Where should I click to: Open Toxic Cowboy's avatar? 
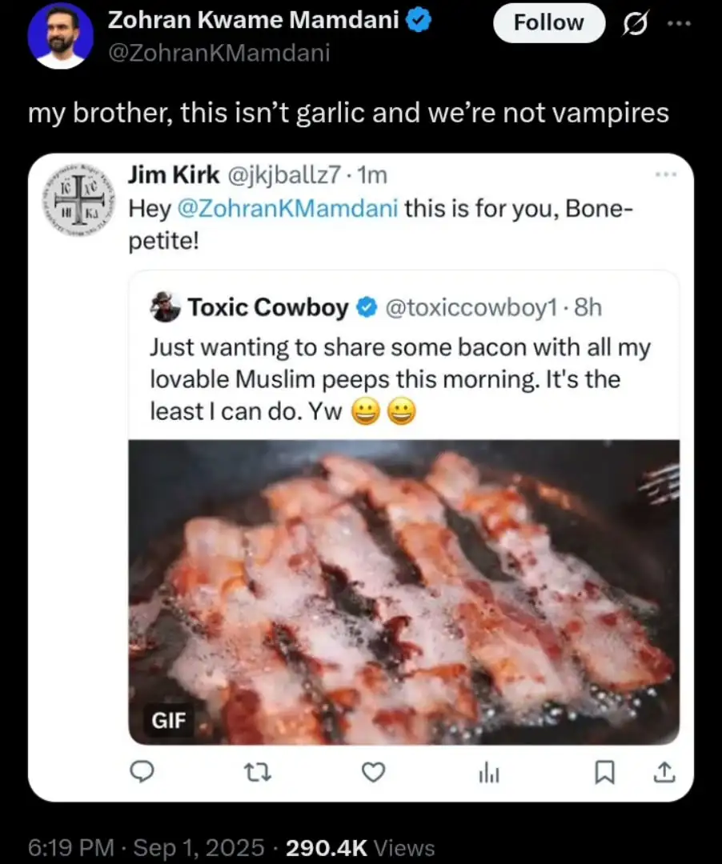(x=166, y=307)
